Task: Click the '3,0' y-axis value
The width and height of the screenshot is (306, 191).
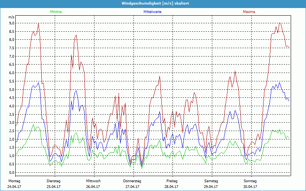Action: click(x=12, y=123)
